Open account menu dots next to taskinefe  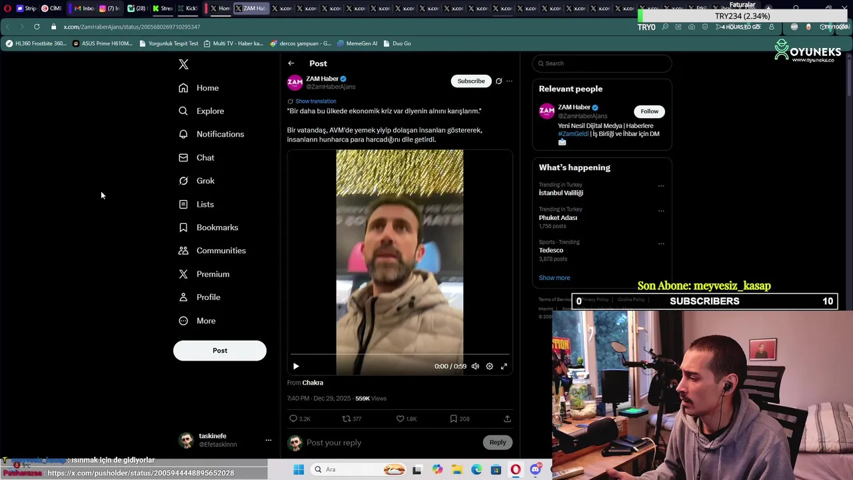click(269, 440)
